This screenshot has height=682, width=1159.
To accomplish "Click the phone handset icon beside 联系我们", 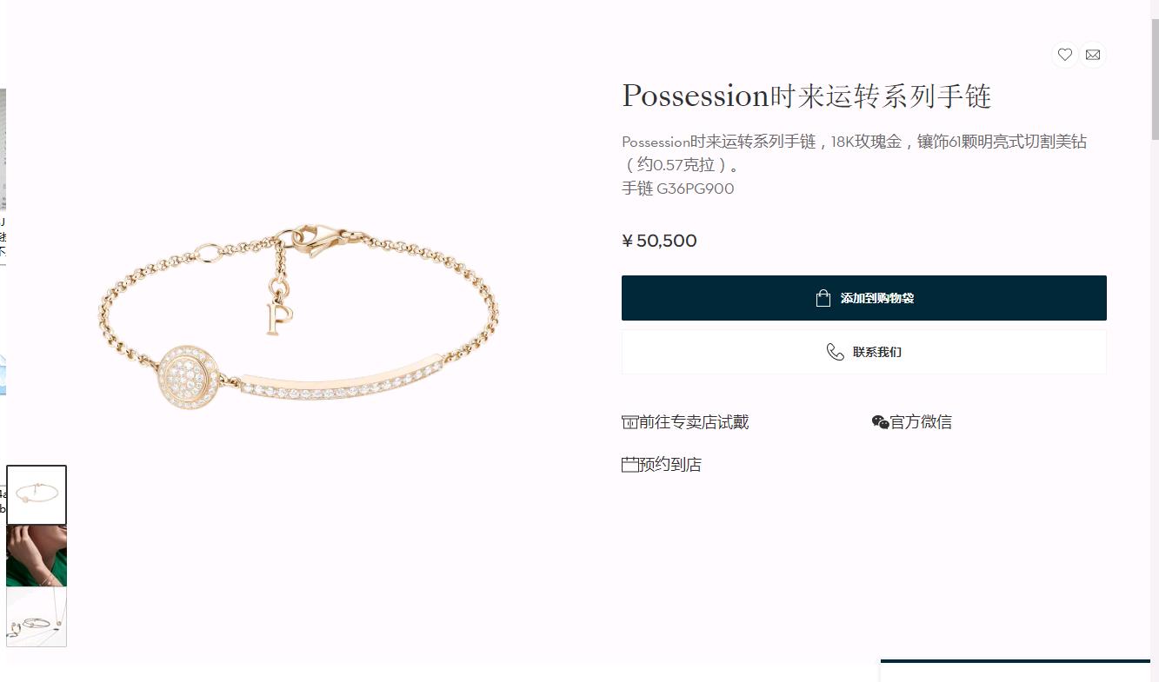I will coord(836,352).
